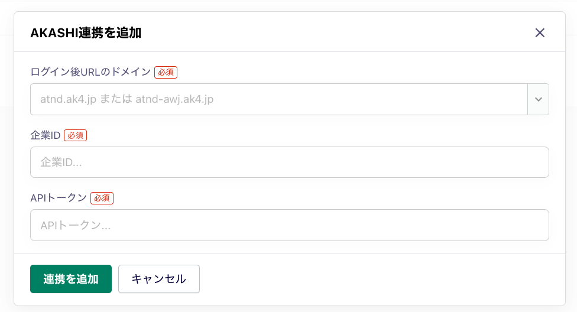Select the 企業ID... placeholder text
The width and height of the screenshot is (577, 312).
point(61,162)
